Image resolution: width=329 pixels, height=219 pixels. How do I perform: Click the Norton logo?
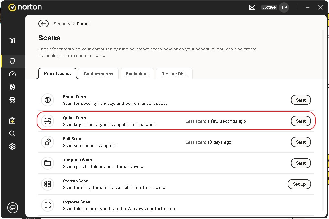25,7
